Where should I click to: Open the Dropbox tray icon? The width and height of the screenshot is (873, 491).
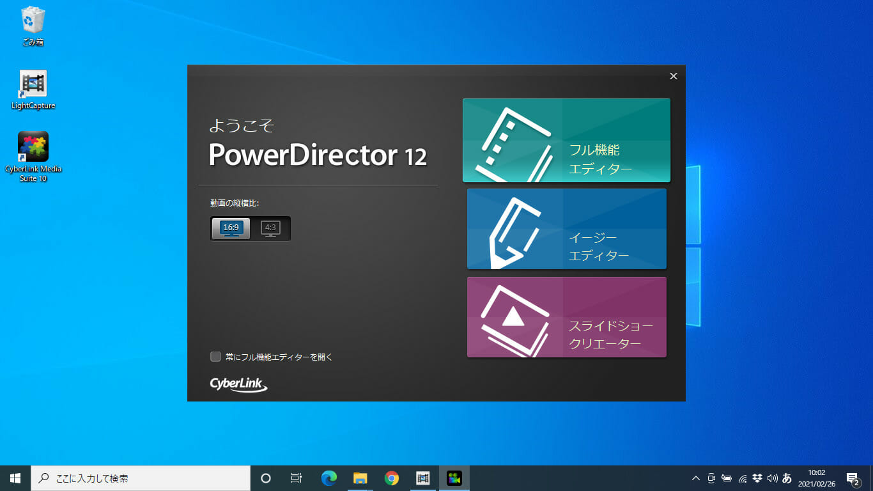click(x=757, y=478)
